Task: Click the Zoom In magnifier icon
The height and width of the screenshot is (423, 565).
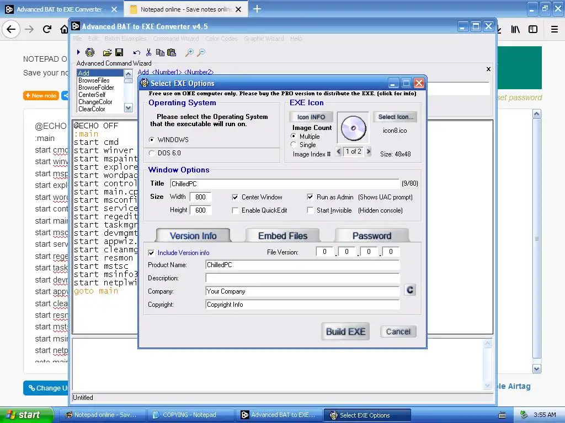Action: [189, 53]
